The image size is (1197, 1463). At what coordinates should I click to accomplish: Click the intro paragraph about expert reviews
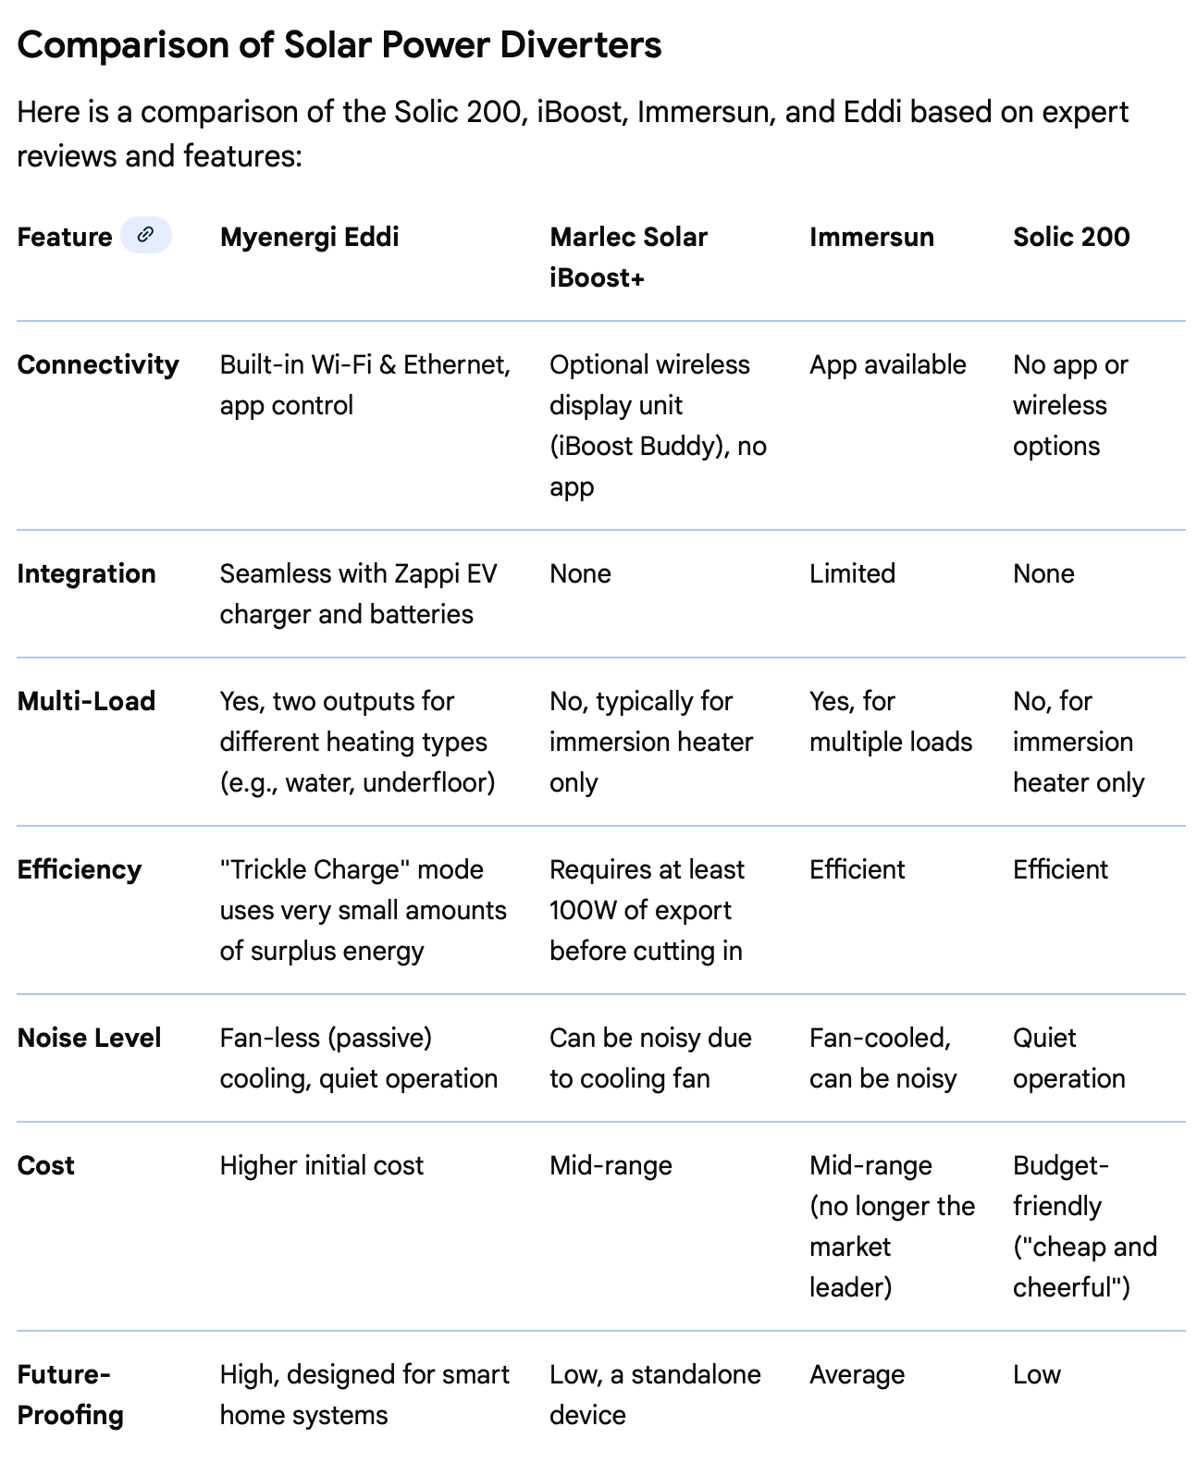coord(572,133)
